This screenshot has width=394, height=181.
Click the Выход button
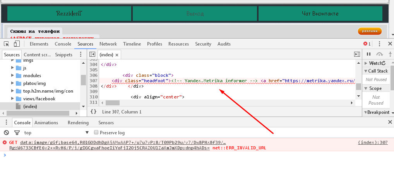point(195,14)
